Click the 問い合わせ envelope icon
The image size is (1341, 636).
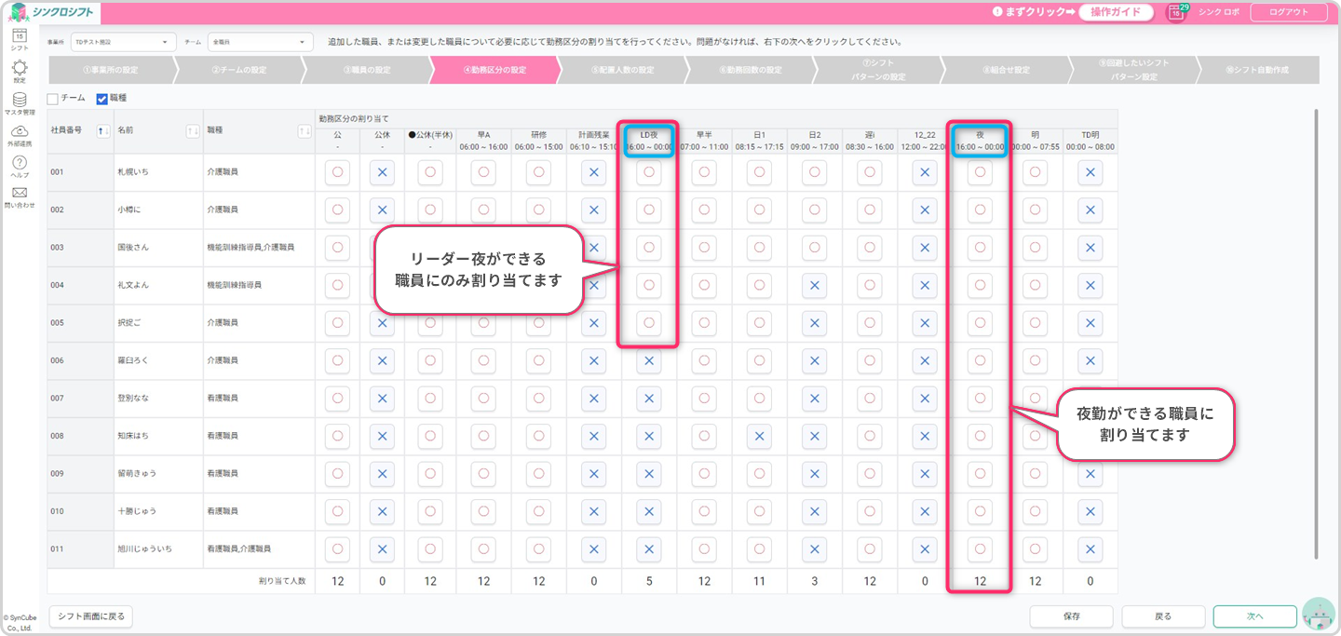click(20, 194)
